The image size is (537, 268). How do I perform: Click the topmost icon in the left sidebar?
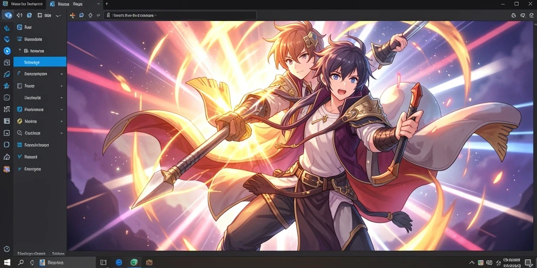(7, 28)
